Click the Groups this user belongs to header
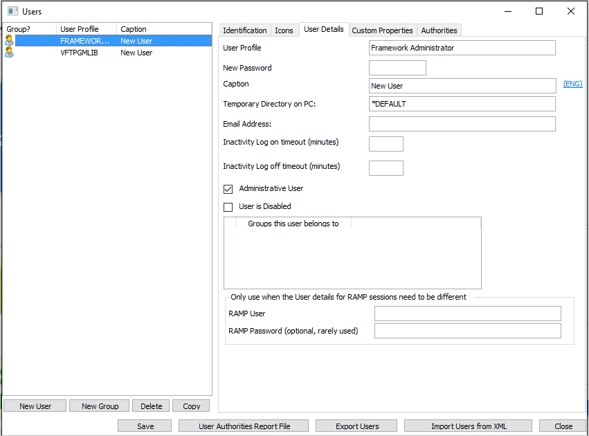The image size is (589, 436). [293, 224]
